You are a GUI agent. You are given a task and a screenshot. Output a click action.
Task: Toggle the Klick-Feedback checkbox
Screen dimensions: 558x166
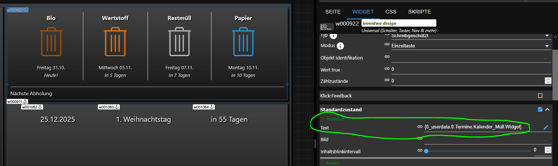tap(540, 96)
